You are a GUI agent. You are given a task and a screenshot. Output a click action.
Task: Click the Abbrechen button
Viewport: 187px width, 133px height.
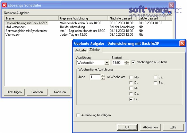coord(150,127)
